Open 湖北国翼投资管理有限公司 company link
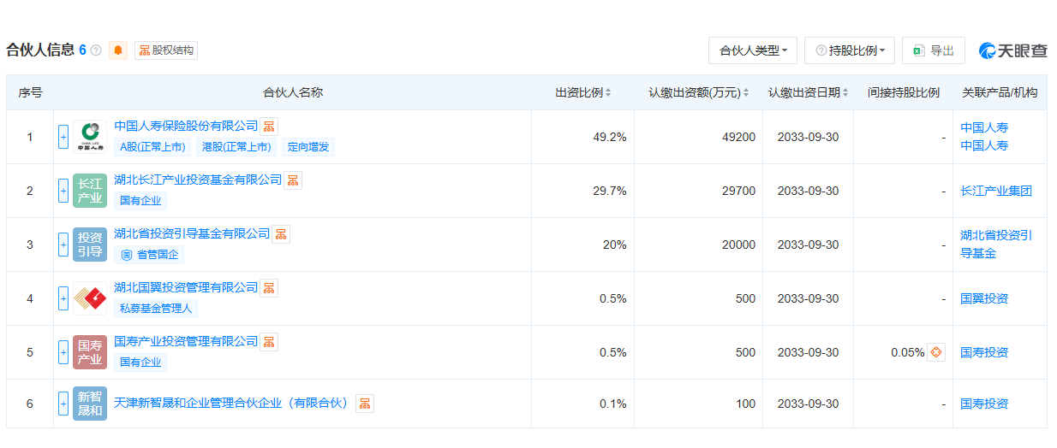The height and width of the screenshot is (448, 1057). pyautogui.click(x=186, y=287)
